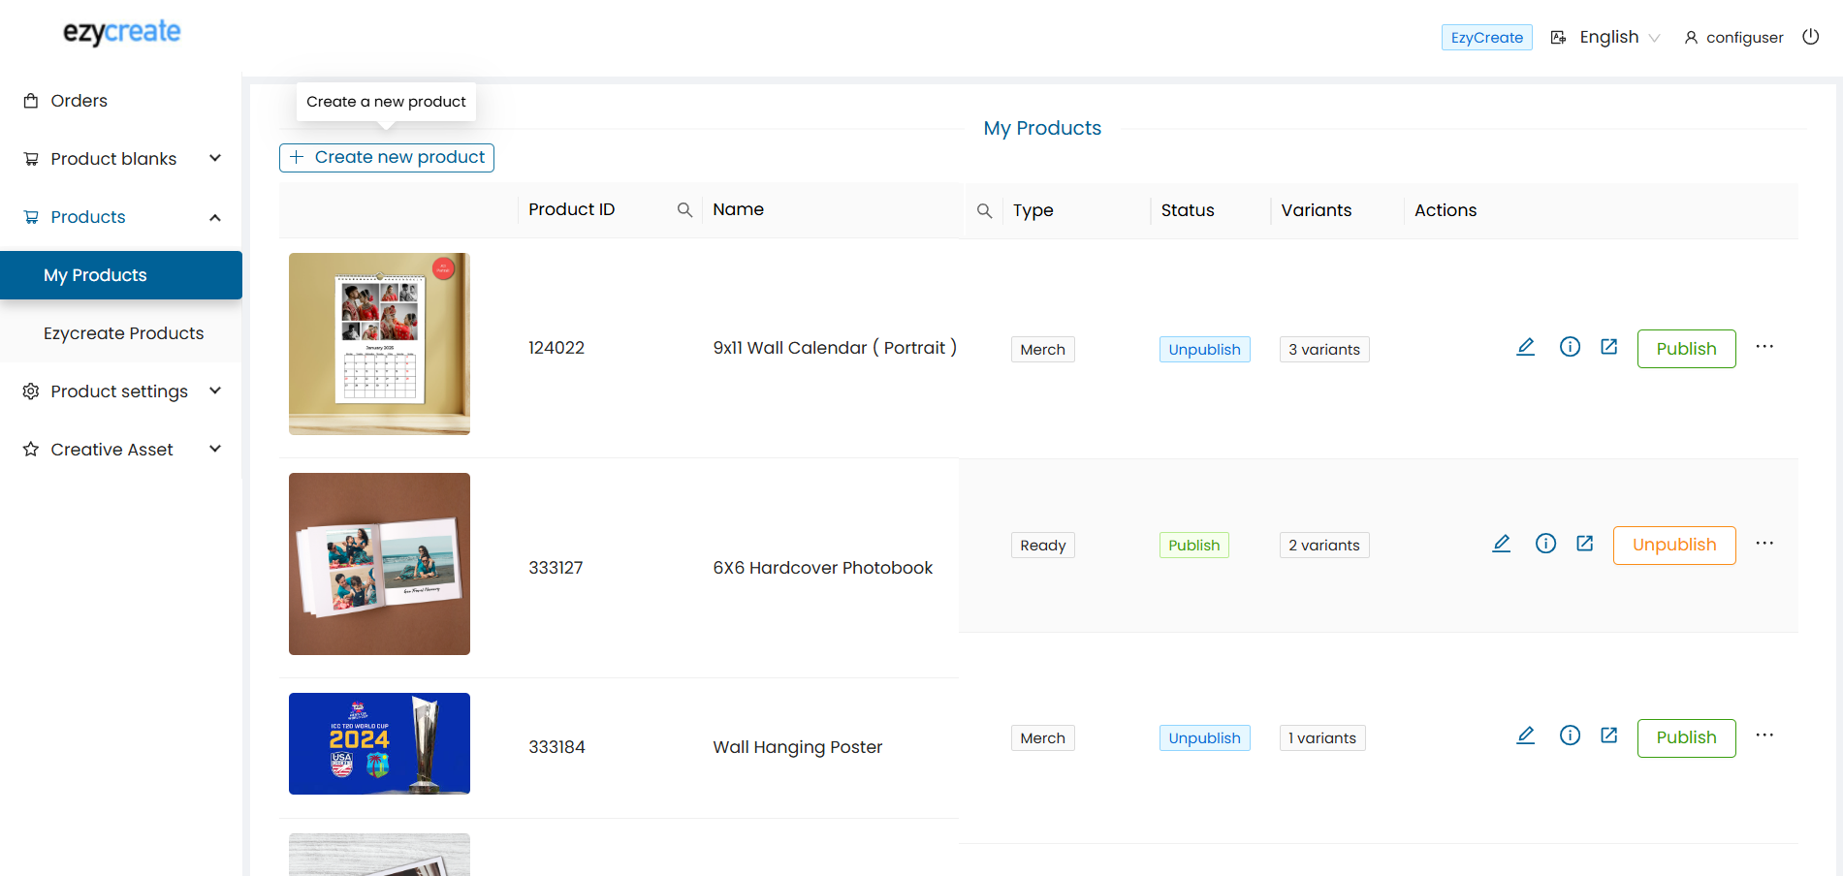Click the language translate icon
Screen dimensions: 1843x876
point(1558,38)
